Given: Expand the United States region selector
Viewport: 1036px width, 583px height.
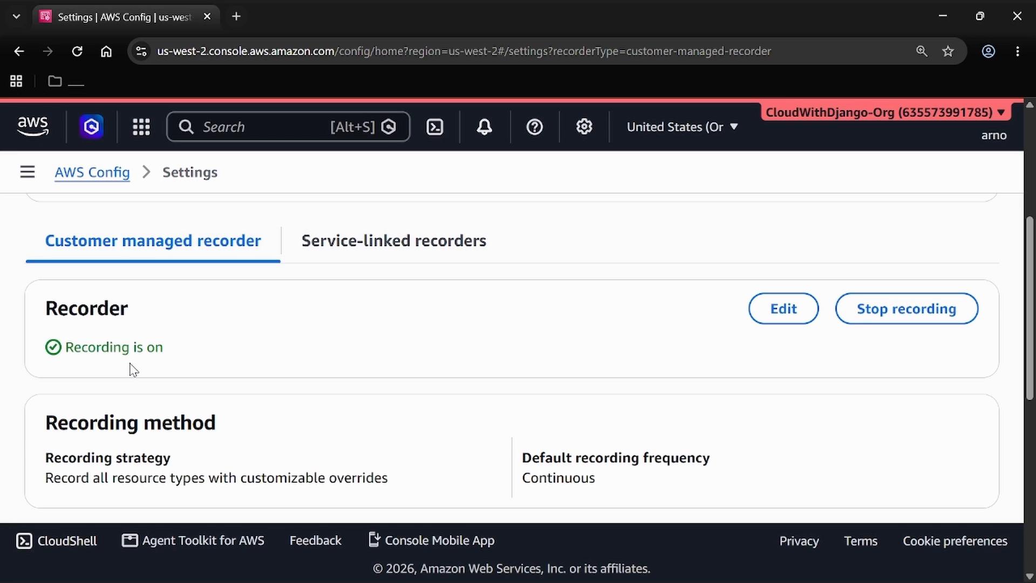Looking at the screenshot, I should 682,127.
